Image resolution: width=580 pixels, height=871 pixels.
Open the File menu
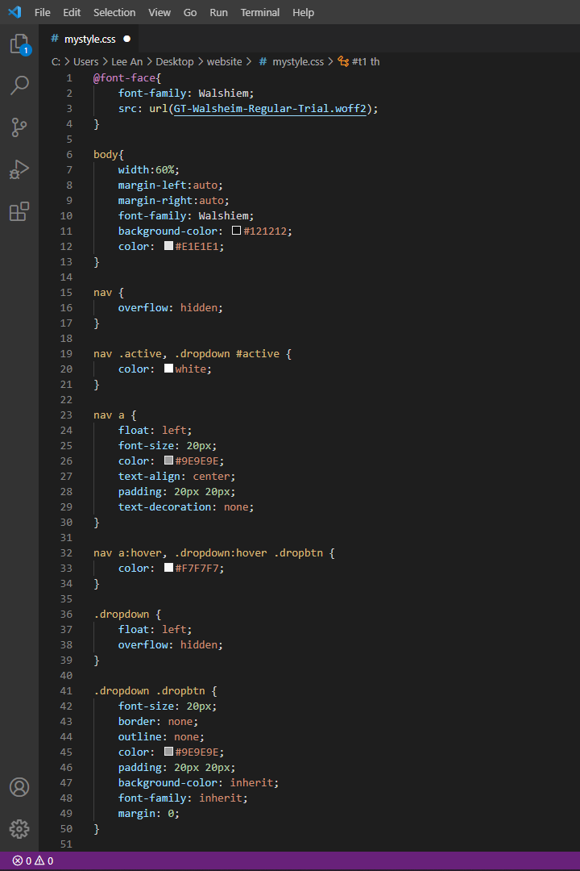[x=43, y=13]
